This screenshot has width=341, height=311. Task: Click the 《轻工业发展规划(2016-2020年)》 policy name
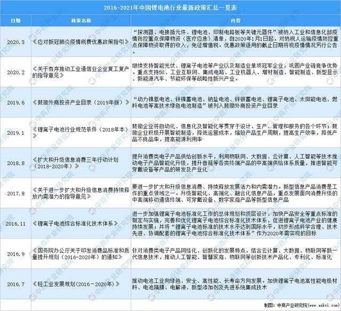pos(76,284)
